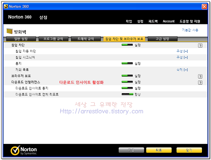Click the 뒤로 button
The height and width of the screenshot is (160, 211).
[159, 150]
